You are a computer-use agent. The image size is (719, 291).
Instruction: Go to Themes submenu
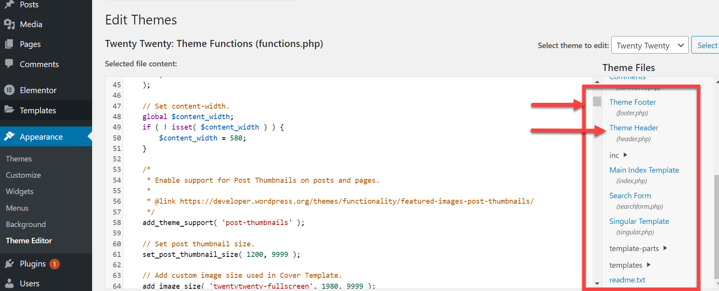[x=19, y=159]
